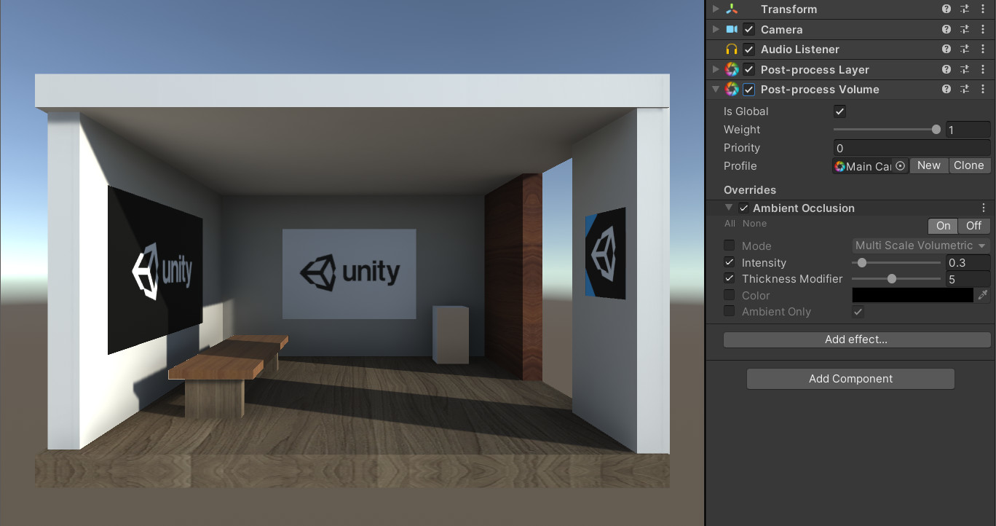Turn the effect Off
This screenshot has width=996, height=526.
(x=973, y=226)
